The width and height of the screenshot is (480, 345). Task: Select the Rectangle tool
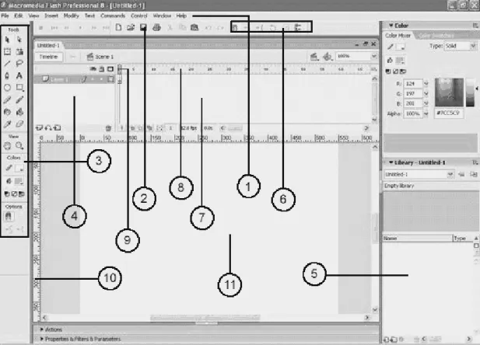click(19, 88)
